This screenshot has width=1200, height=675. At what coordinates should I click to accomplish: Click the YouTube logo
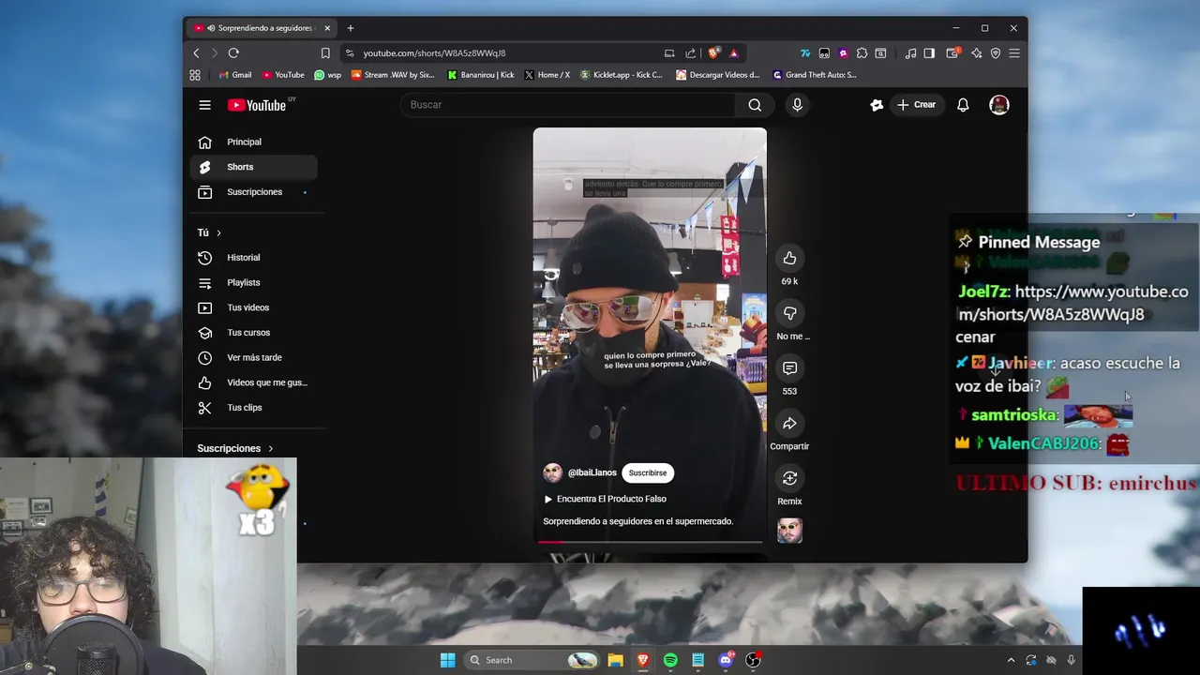click(256, 105)
